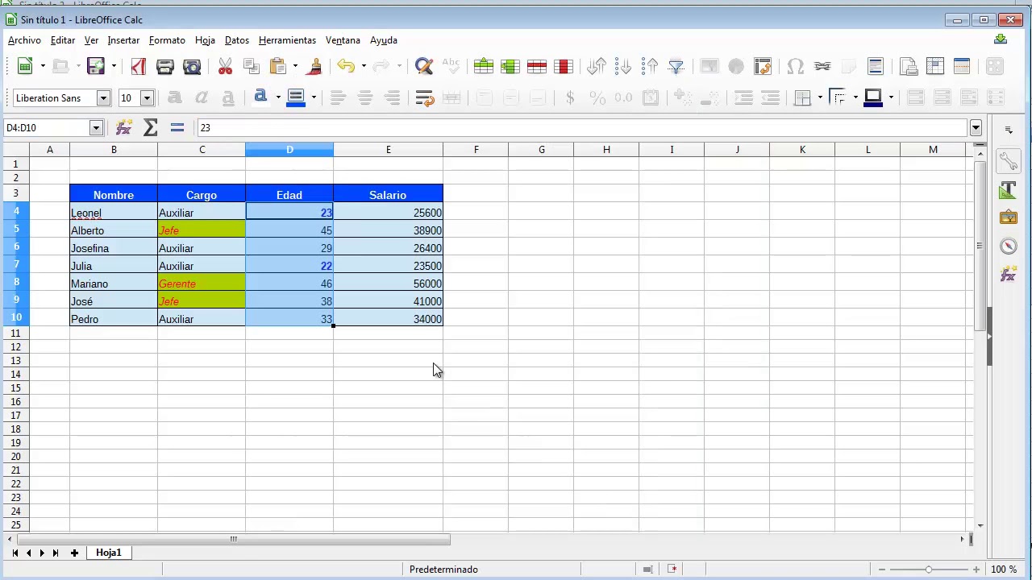Open the font size dropdown
This screenshot has height=580, width=1032.
click(147, 98)
